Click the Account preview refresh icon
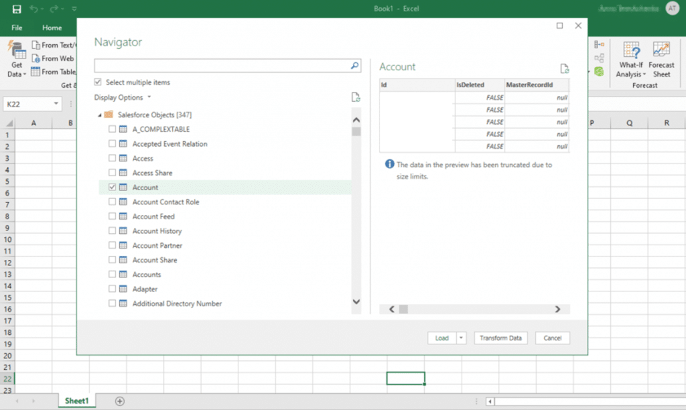The image size is (686, 410). [564, 68]
